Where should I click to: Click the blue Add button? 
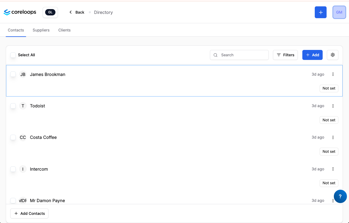(x=312, y=55)
